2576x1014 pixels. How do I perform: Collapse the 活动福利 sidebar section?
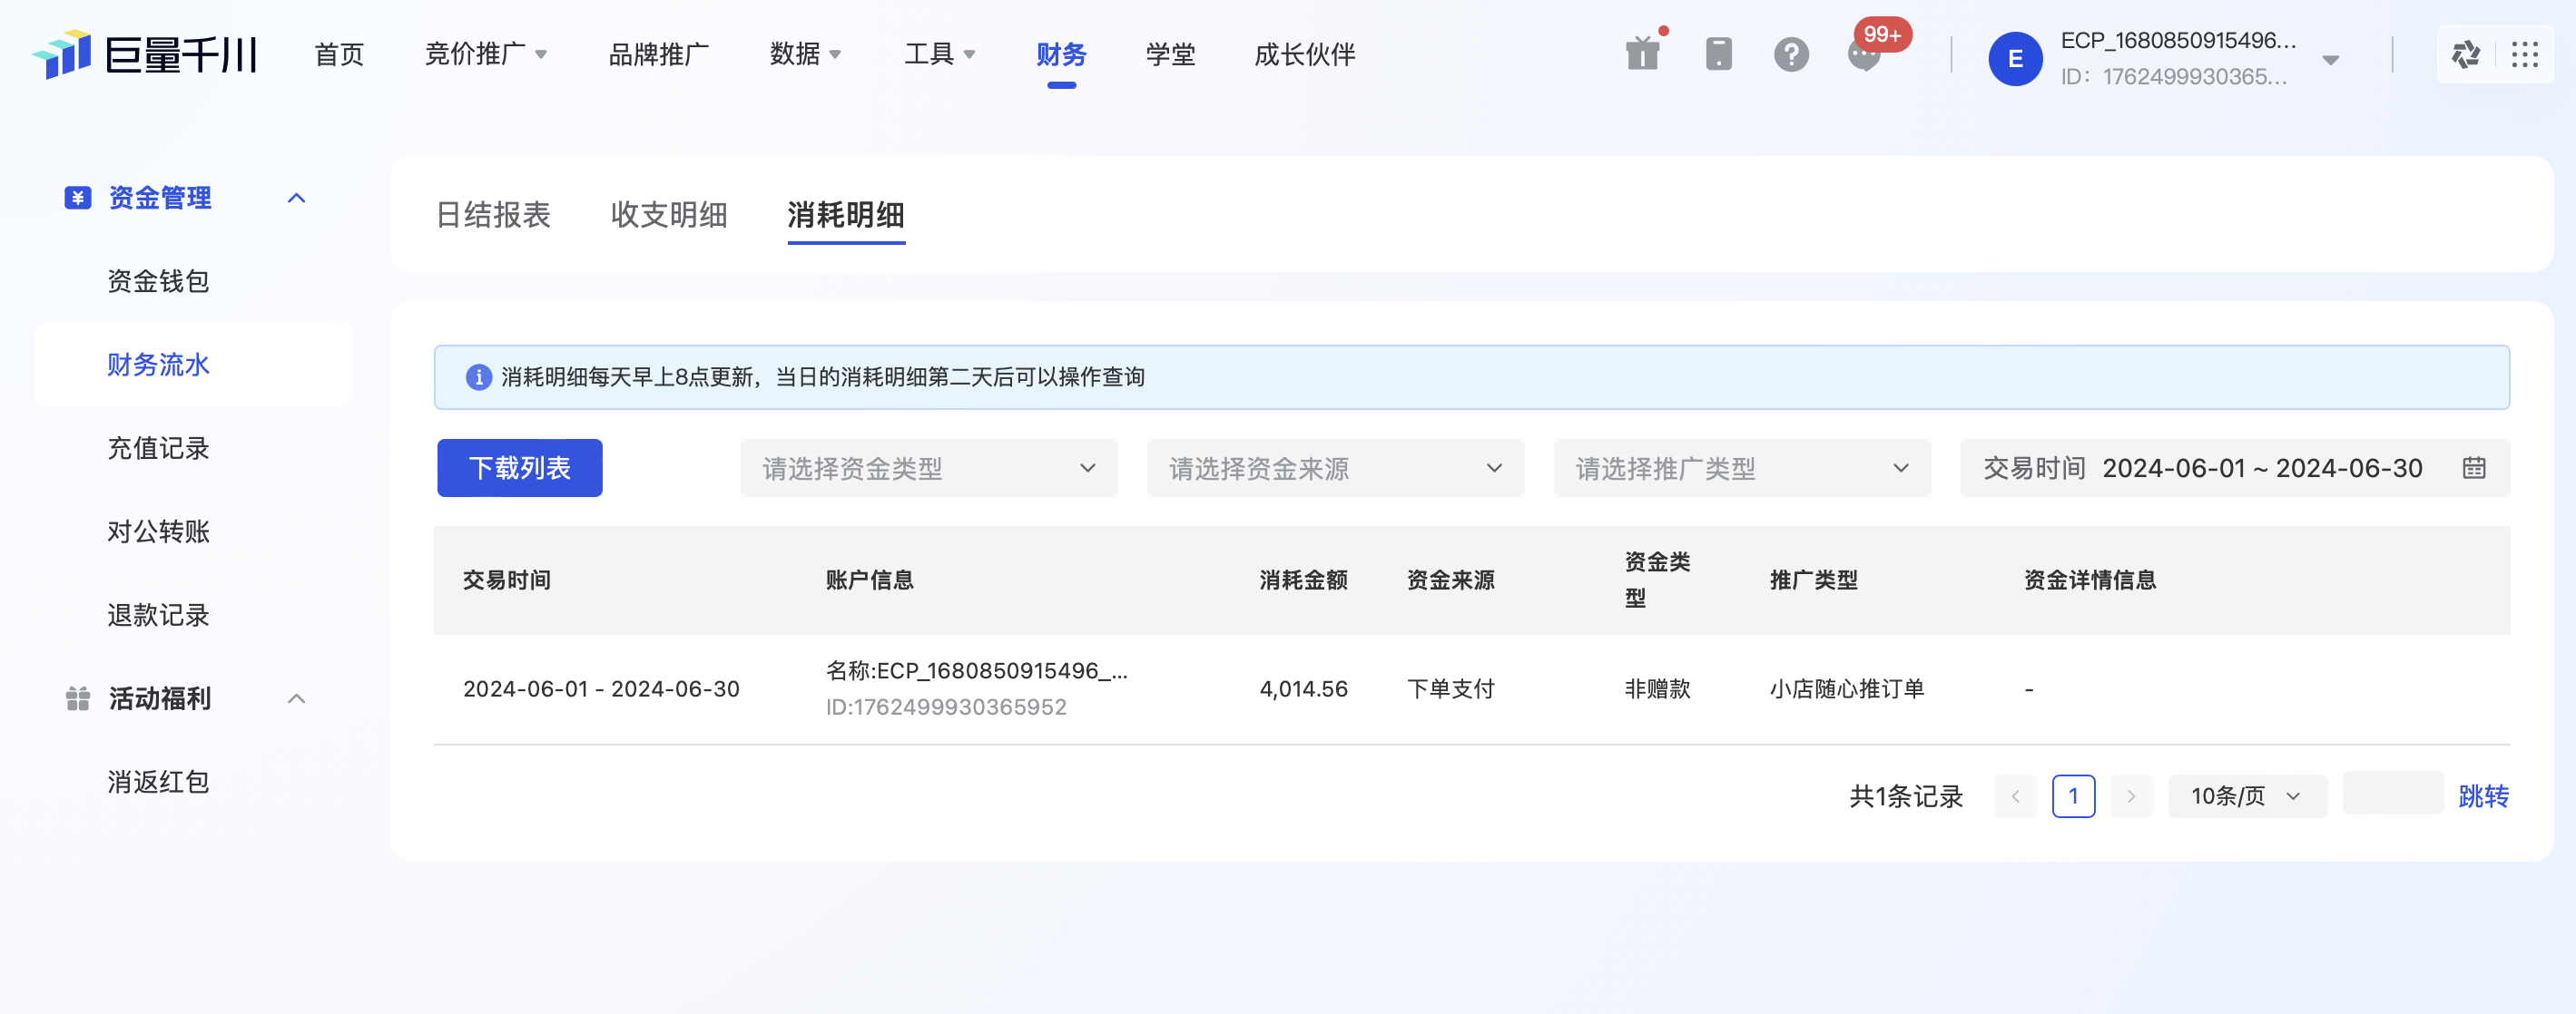click(296, 698)
